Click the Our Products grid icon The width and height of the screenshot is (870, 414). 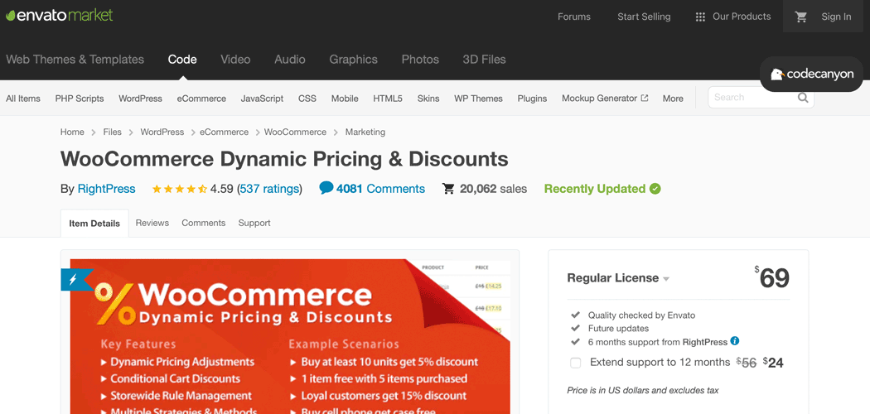coord(700,17)
